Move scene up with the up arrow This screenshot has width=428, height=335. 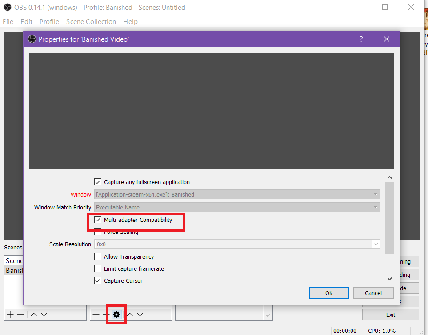34,315
